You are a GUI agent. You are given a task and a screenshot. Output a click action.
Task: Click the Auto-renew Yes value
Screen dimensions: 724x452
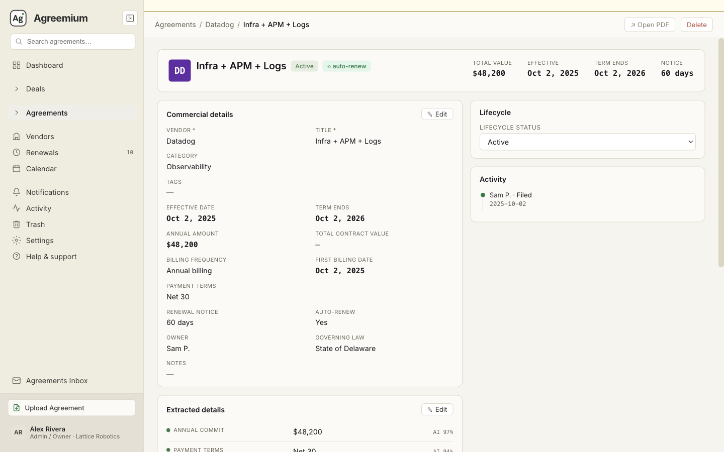click(x=321, y=322)
